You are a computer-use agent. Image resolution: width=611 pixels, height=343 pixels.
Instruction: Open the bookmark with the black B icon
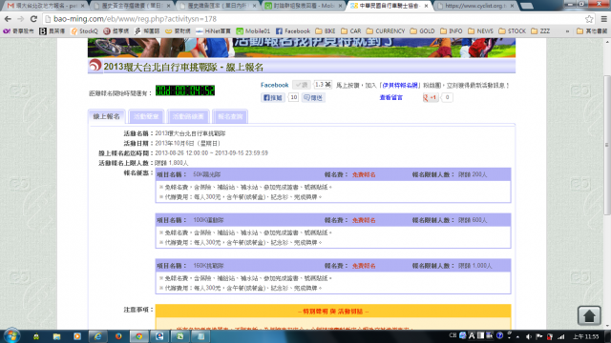tap(53, 31)
